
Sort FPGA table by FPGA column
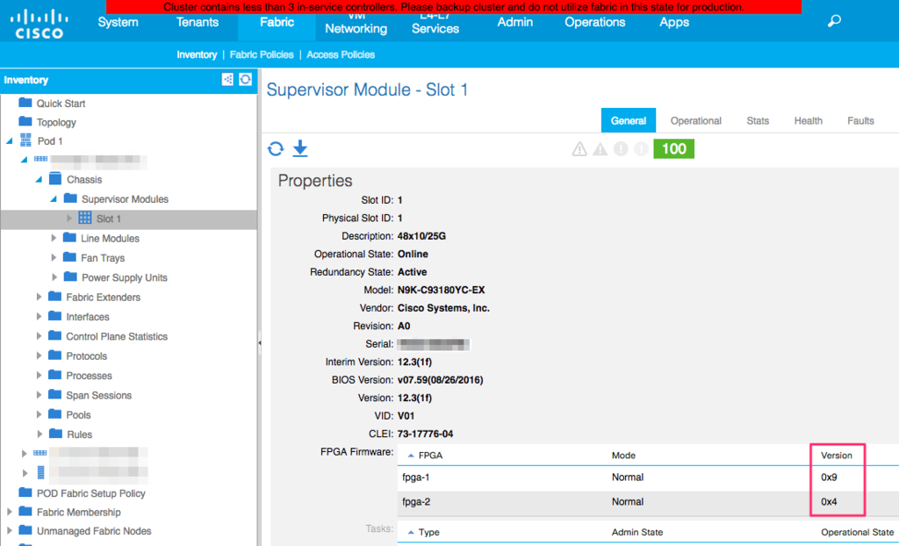430,456
